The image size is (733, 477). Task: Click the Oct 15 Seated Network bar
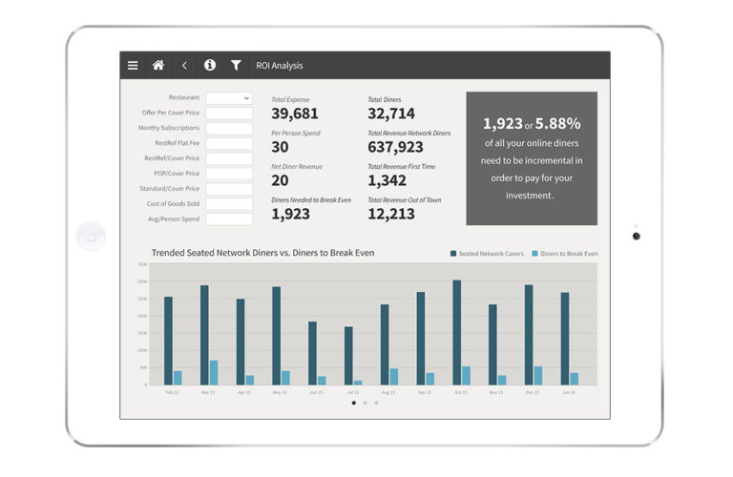click(x=456, y=333)
